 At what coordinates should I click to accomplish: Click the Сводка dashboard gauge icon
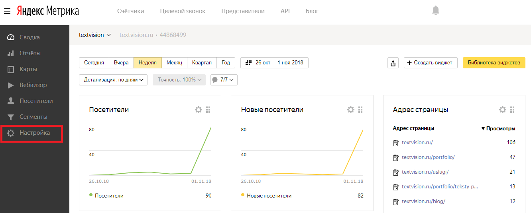click(x=11, y=37)
